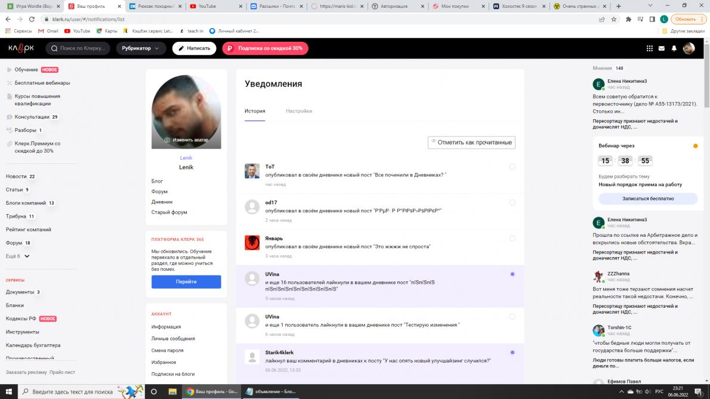Open Январь's red avatar
Screen dimensions: 710x399
pos(252,243)
